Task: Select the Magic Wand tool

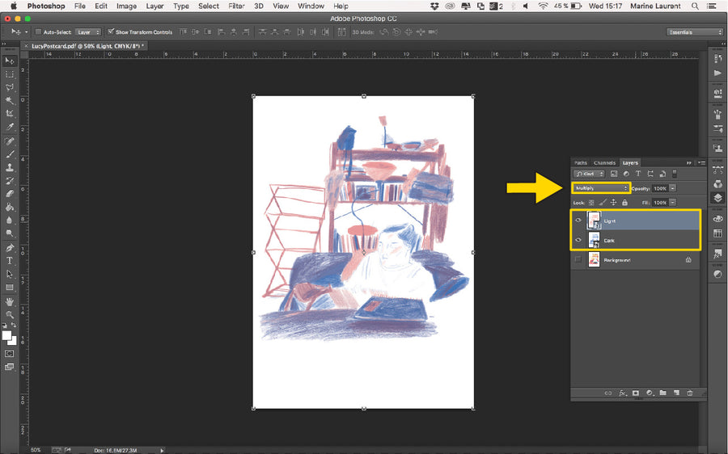Action: (x=9, y=100)
